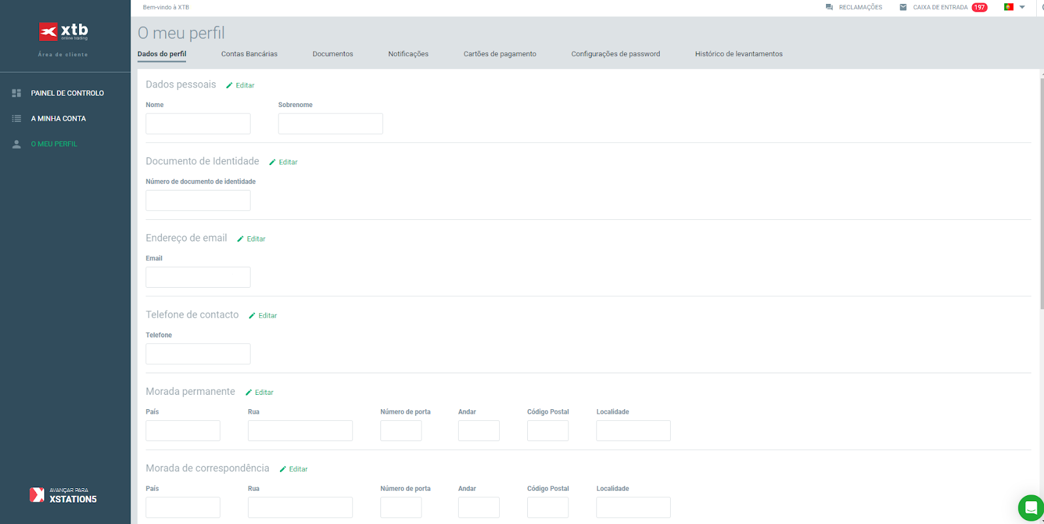Screen dimensions: 1044x524
Task: Click the Nome input field
Action: pos(198,124)
